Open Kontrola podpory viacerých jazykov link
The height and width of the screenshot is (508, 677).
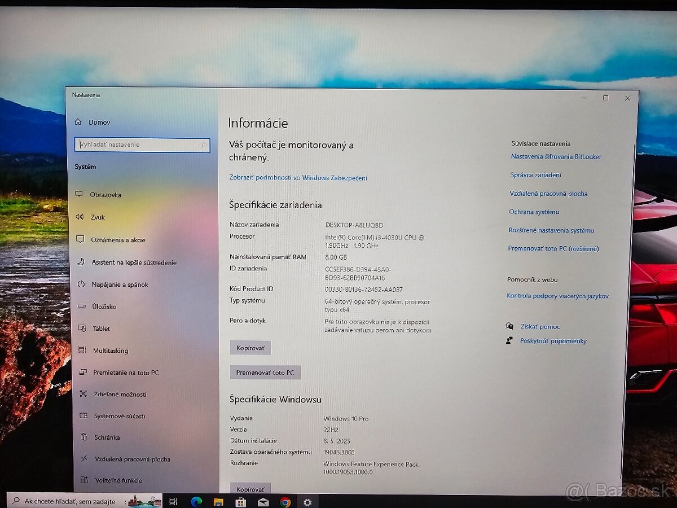tap(557, 296)
